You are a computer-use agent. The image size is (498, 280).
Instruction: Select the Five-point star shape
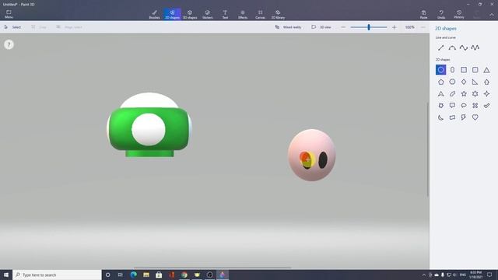pos(464,93)
